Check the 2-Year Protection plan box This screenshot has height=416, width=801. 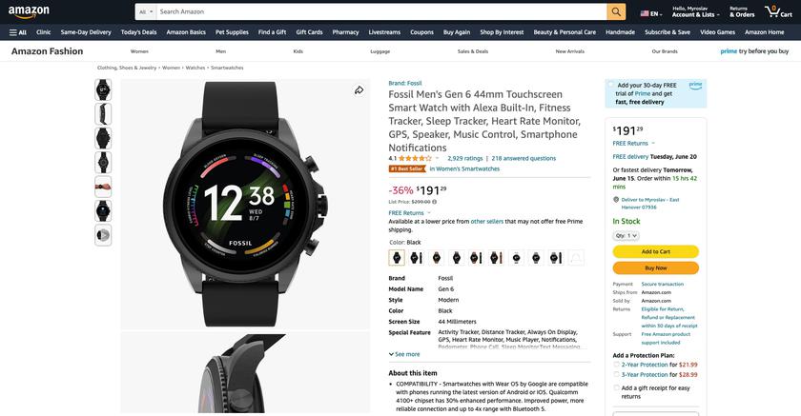617,365
